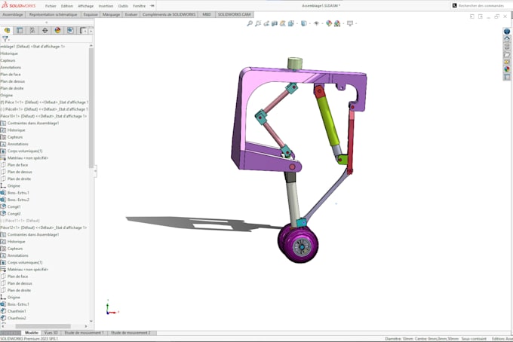Click View Settings monitor icon
This screenshot has width=513, height=342.
pos(350,23)
